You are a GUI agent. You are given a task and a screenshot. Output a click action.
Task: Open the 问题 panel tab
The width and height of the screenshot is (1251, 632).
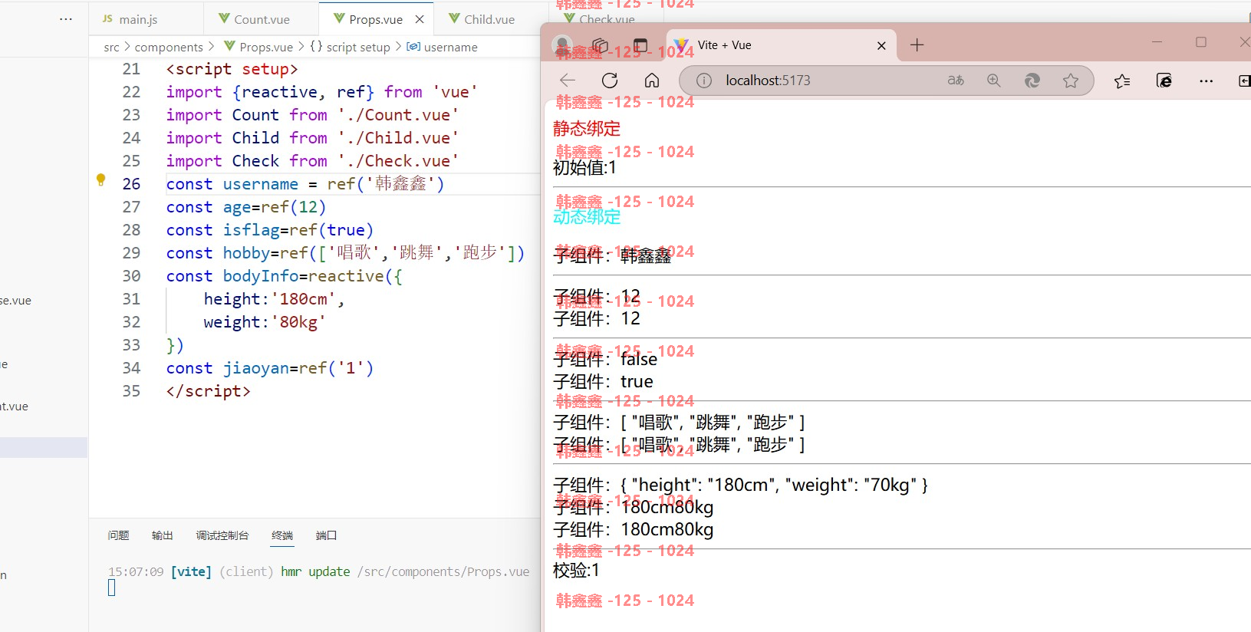point(118,535)
